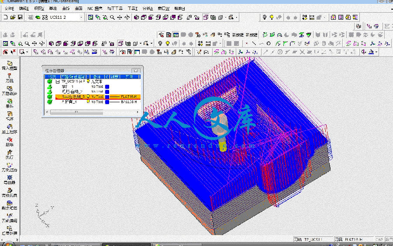Click the FLAT16-H tool name cell
This screenshot has width=393, height=246.
pos(128,97)
